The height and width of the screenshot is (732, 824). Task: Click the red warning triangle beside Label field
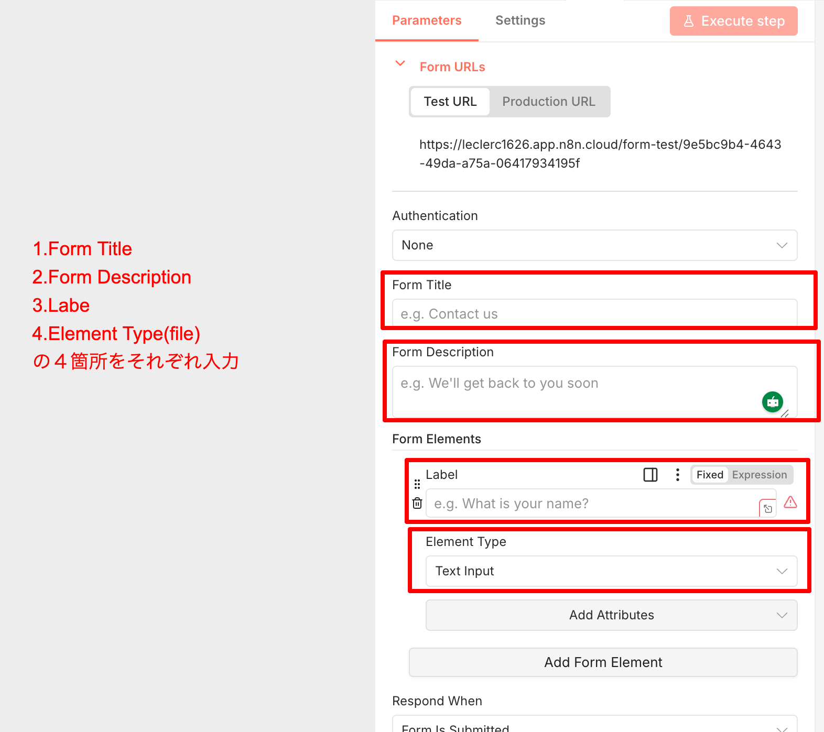[x=790, y=502]
